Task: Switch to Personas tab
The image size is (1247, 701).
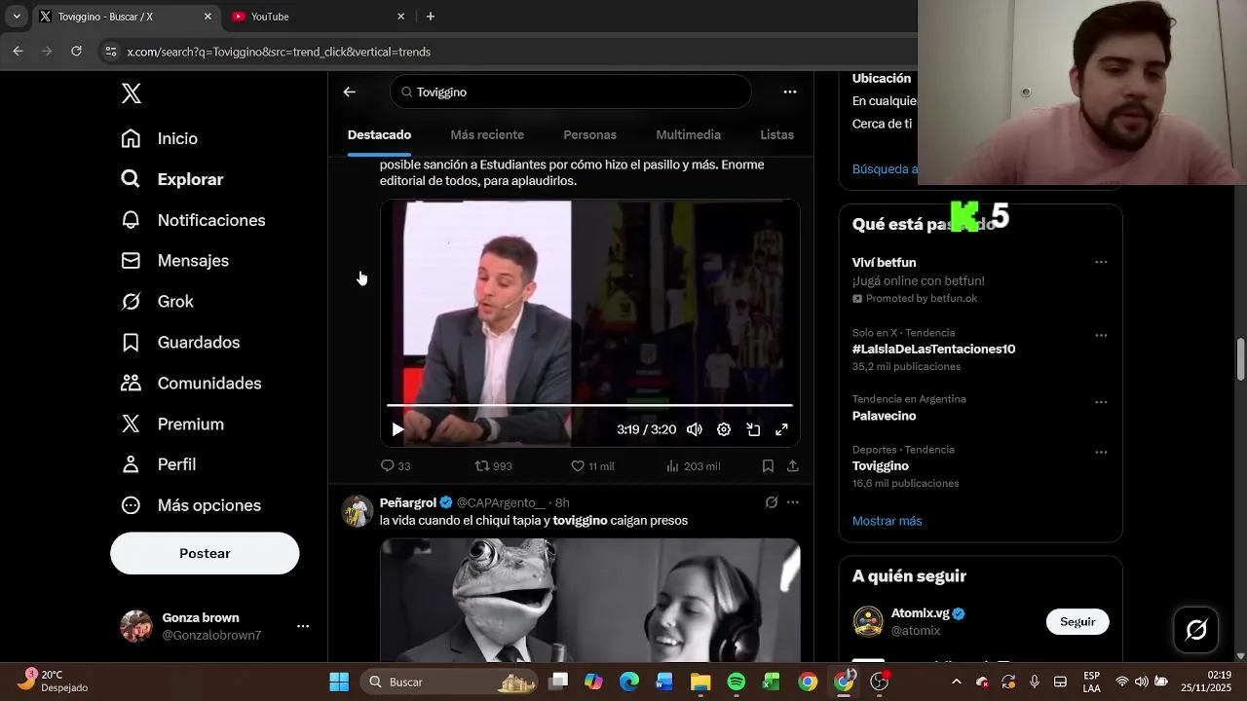Action: (x=589, y=135)
